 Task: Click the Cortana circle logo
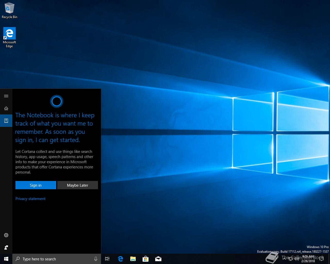click(x=57, y=101)
